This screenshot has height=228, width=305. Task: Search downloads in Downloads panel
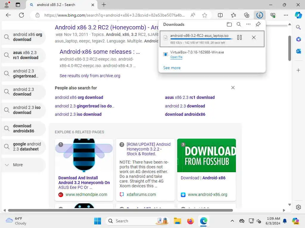(239, 24)
